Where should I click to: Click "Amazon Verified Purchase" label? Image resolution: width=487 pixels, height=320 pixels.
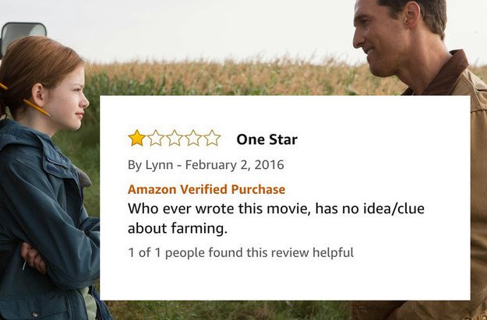[206, 189]
